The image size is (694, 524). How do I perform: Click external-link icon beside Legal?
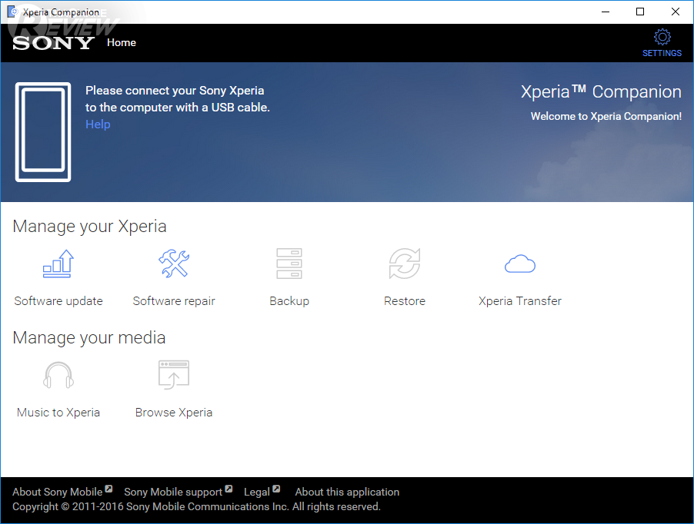point(276,489)
